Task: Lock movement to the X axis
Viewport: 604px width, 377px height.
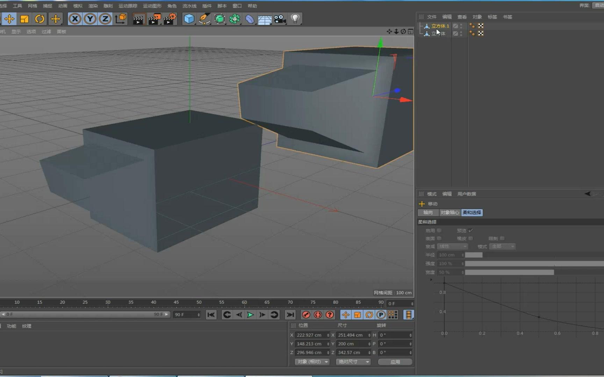Action: 75,19
